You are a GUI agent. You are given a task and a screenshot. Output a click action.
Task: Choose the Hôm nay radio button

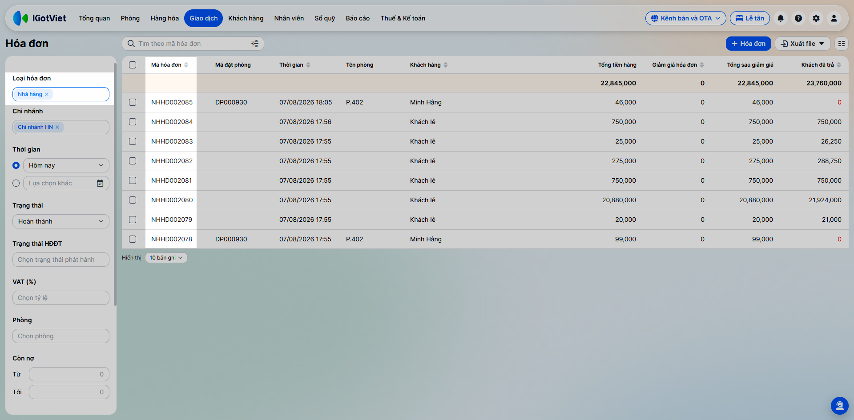[16, 165]
